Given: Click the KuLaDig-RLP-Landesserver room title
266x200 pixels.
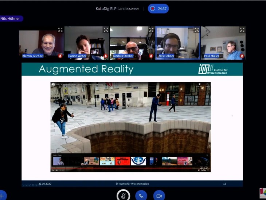Looking at the screenshot, I should 117,9.
